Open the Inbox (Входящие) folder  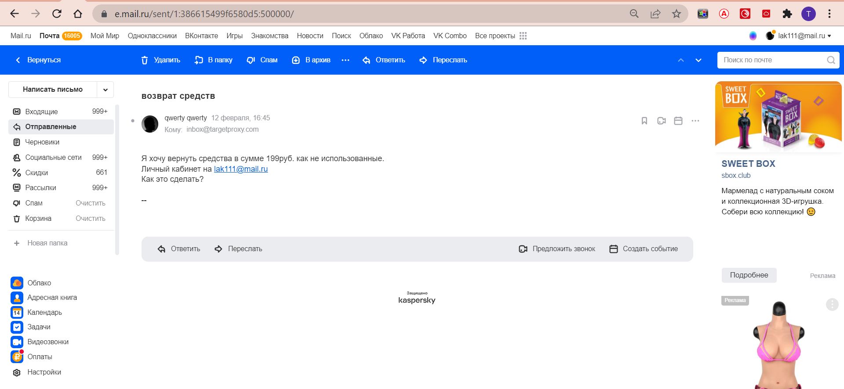[x=41, y=112]
